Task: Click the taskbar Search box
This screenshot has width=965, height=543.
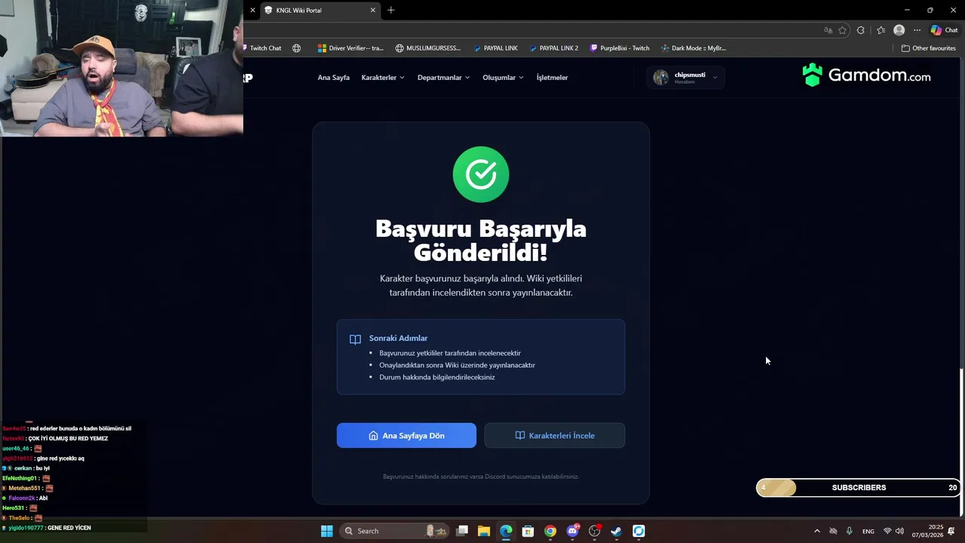Action: (395, 531)
